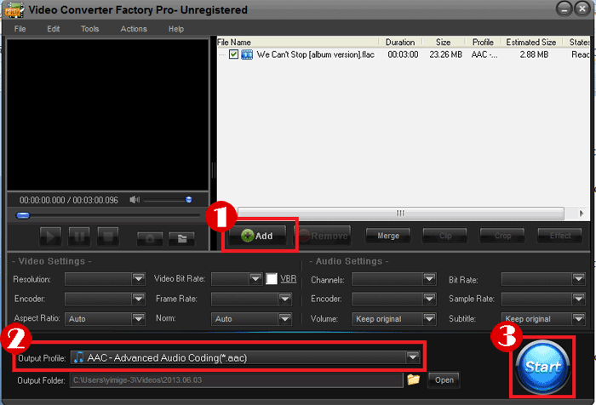Mute audio with the speaker icon
This screenshot has width=596, height=405.
(135, 200)
